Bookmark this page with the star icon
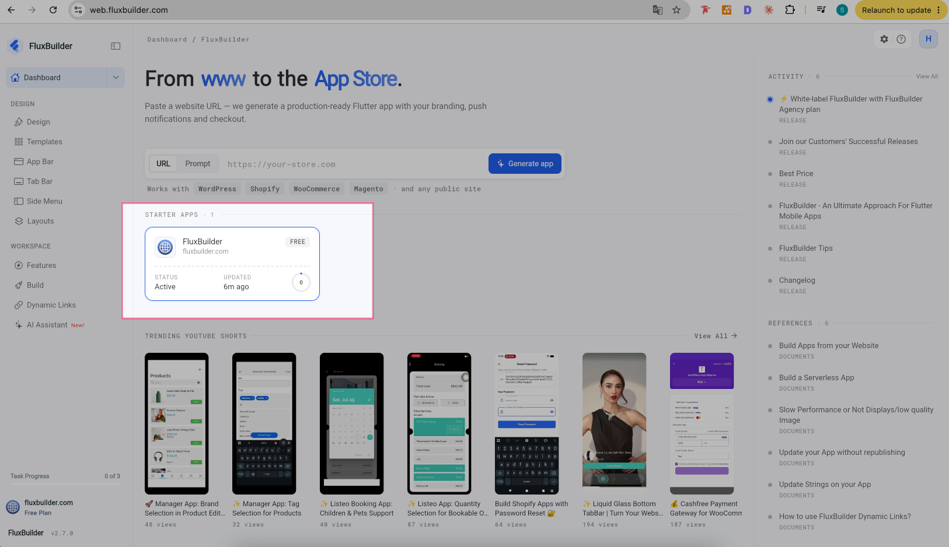Viewport: 949px width, 547px height. [676, 10]
